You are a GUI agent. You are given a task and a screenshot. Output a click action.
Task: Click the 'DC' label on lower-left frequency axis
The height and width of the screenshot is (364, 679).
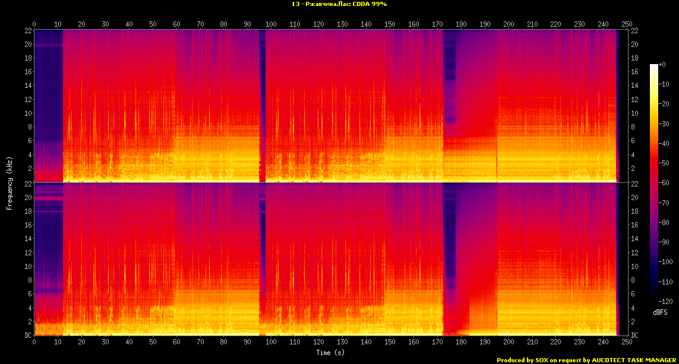[x=27, y=335]
